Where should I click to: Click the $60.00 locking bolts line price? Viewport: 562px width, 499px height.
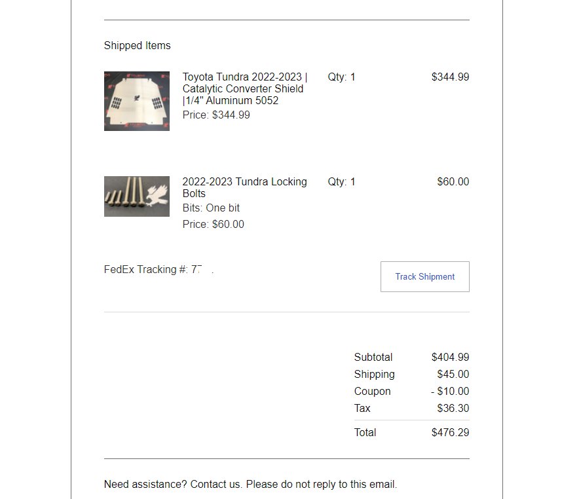(453, 181)
